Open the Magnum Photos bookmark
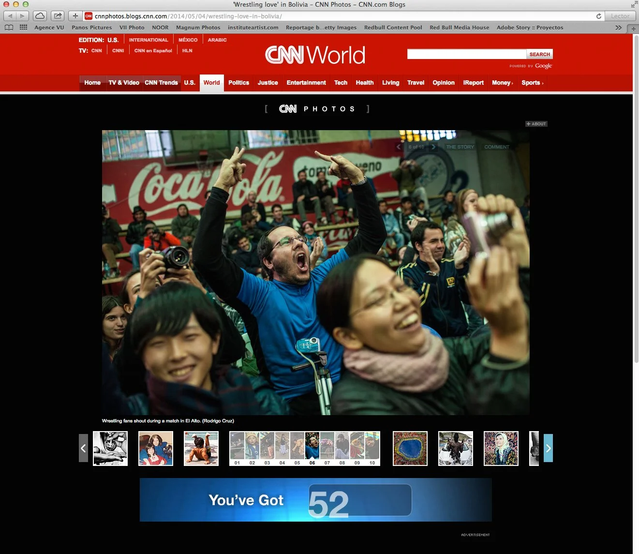The width and height of the screenshot is (639, 554). point(198,28)
